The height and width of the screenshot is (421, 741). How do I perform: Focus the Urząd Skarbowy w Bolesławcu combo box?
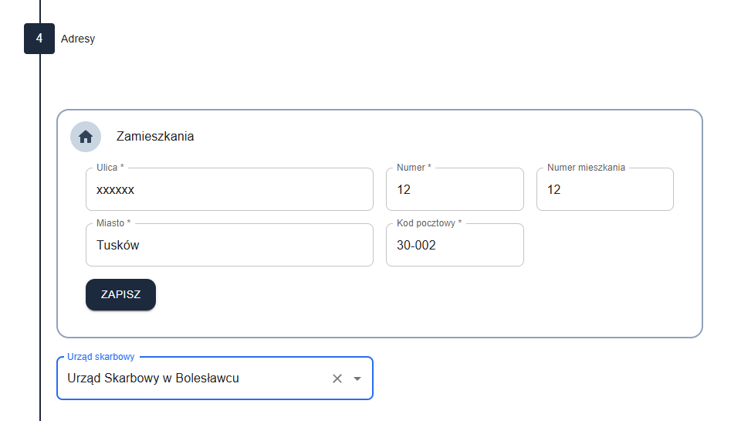193,379
